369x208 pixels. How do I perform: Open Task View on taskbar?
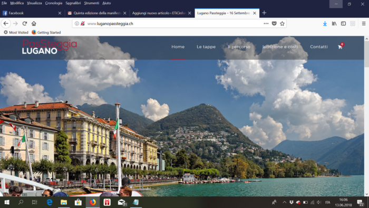[x=35, y=202]
